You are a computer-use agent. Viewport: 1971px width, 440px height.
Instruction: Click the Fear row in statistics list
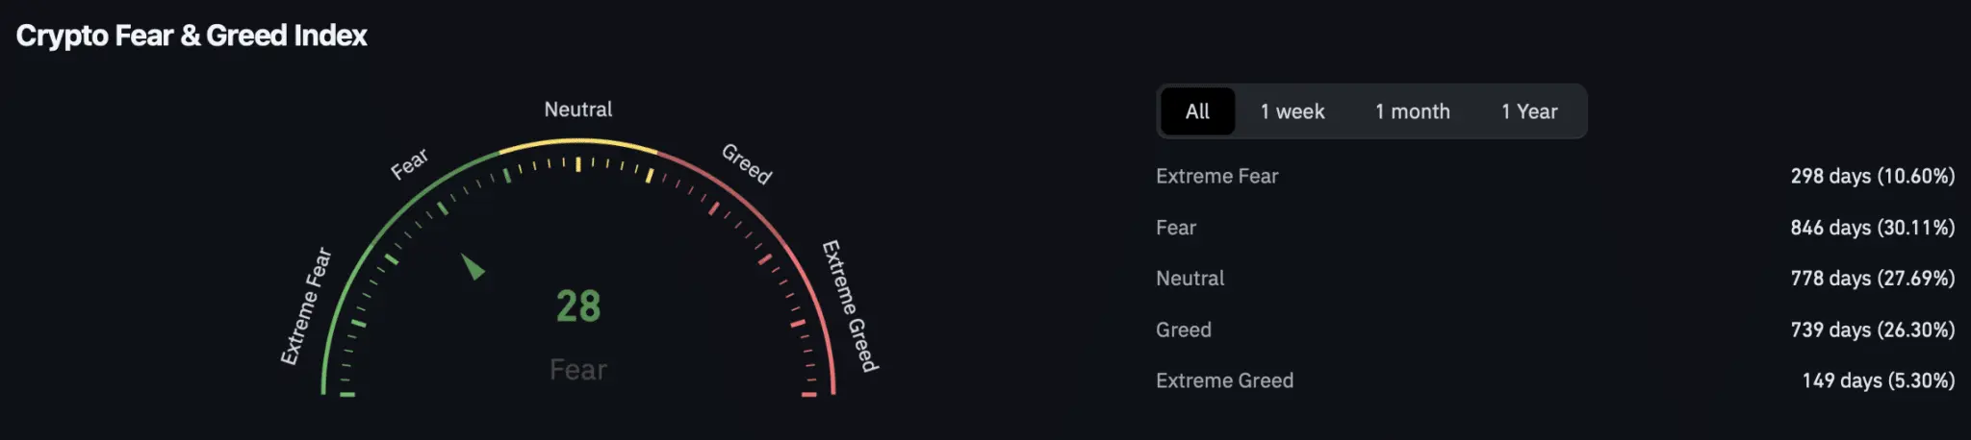pyautogui.click(x=1555, y=228)
